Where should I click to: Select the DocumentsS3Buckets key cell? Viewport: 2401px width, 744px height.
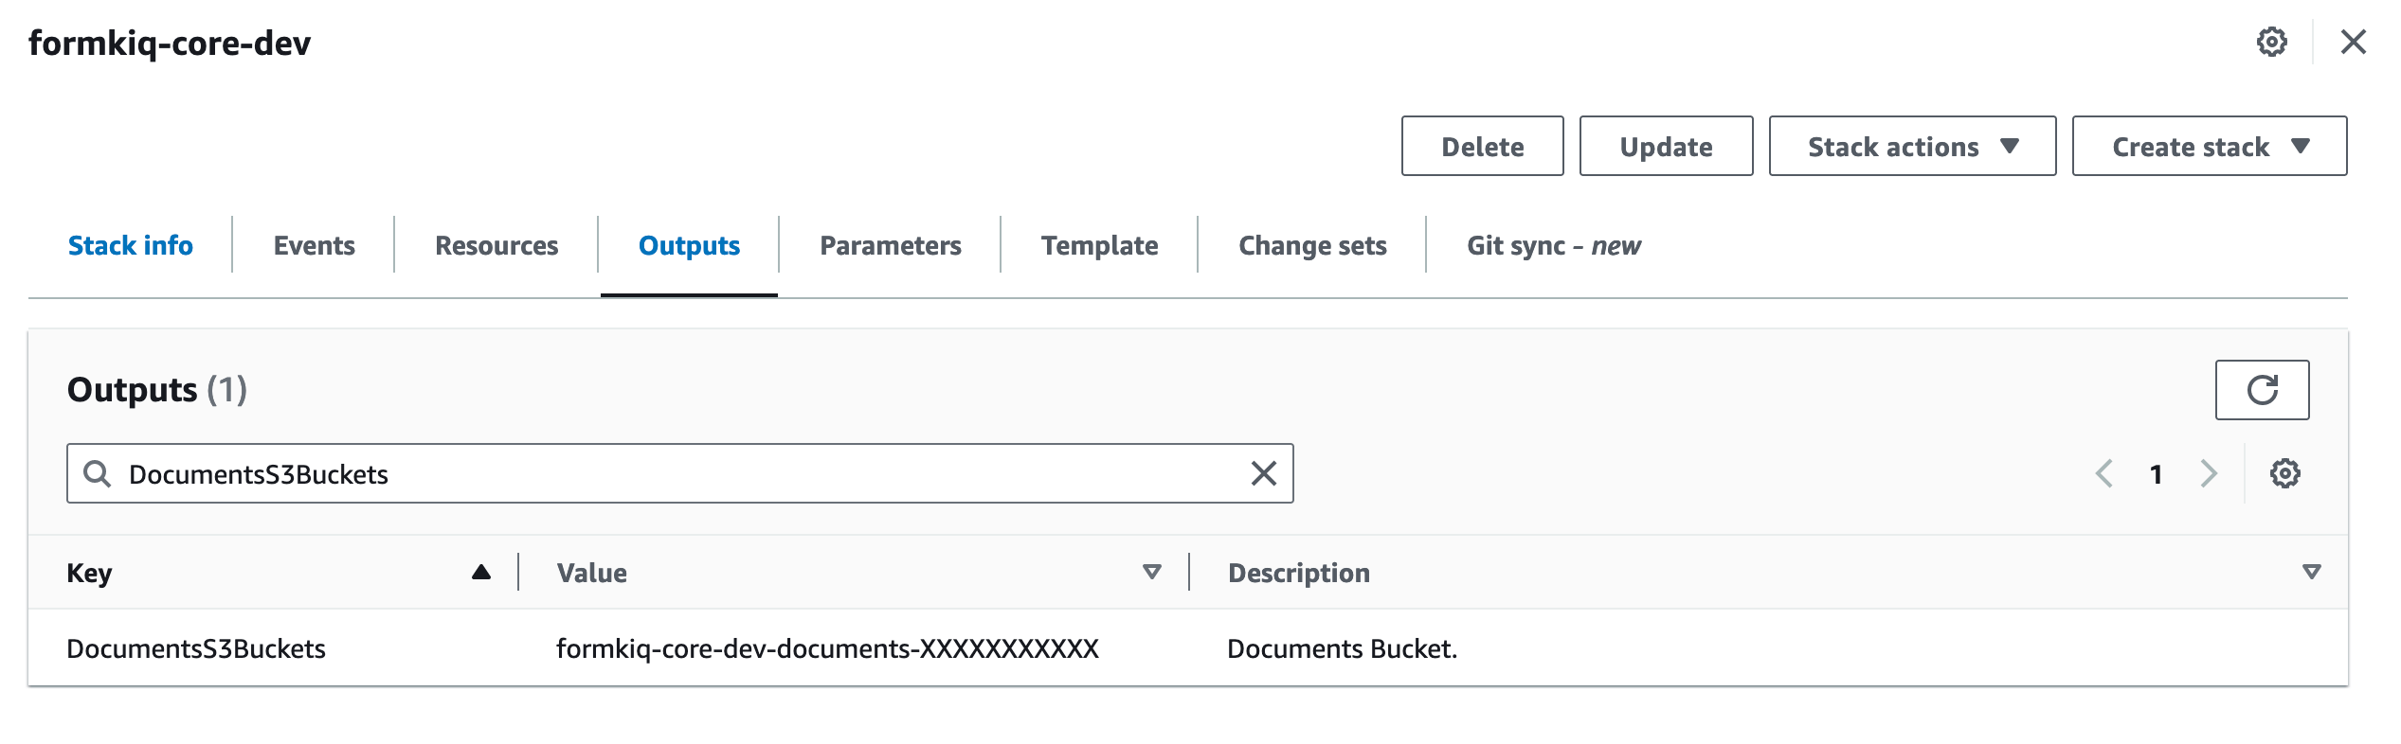(196, 648)
